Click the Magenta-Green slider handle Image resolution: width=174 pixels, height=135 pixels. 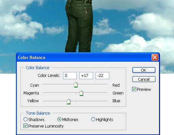[x=81, y=93]
